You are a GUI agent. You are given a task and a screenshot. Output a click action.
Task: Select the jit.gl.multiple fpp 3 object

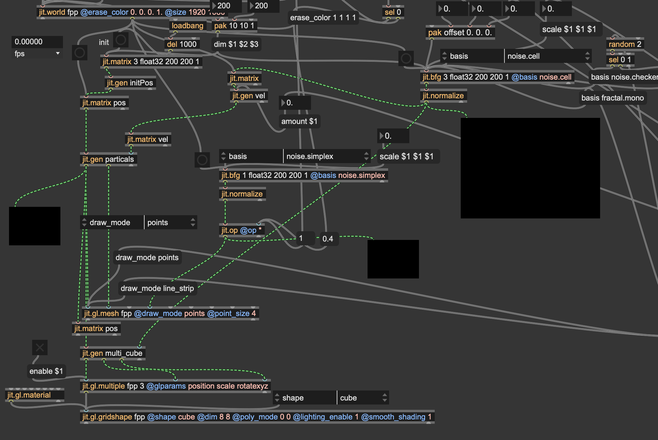tap(175, 386)
